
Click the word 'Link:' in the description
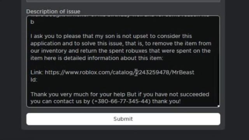click(37, 72)
